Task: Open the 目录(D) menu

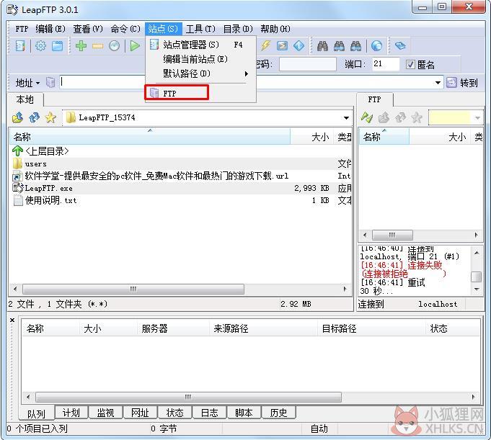Action: (x=238, y=29)
